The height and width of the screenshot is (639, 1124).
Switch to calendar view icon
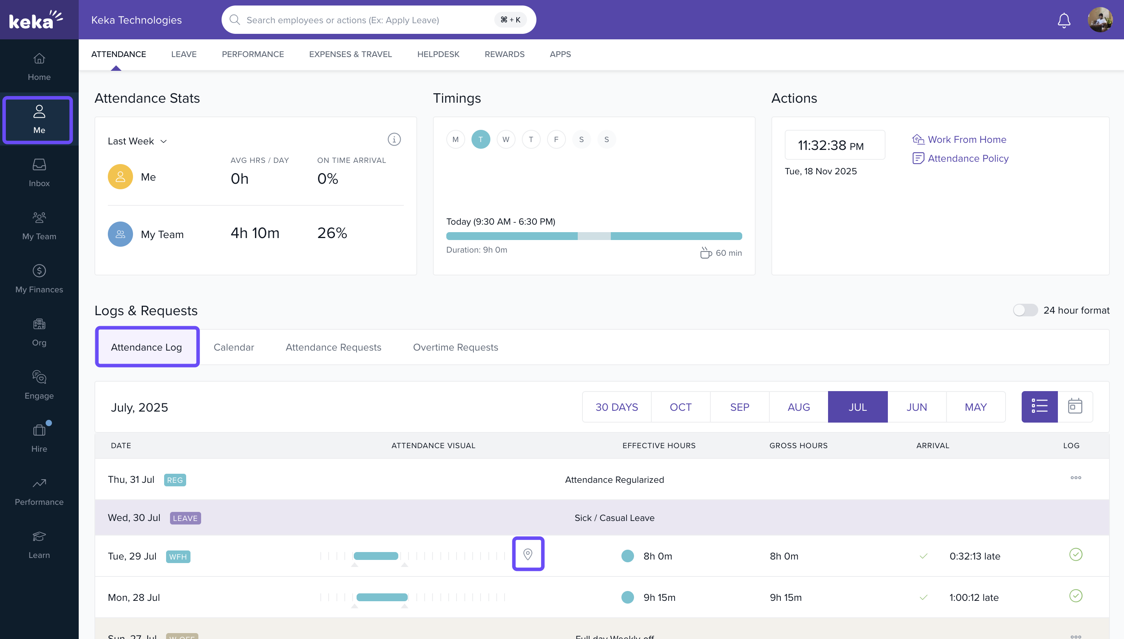pos(1075,406)
